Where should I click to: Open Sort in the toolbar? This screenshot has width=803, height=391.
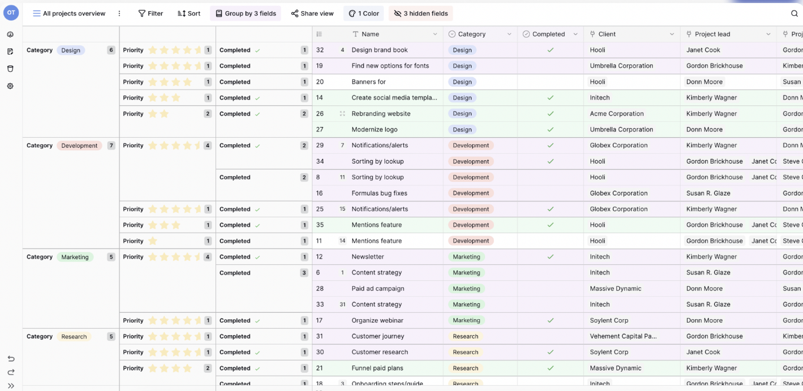(x=189, y=14)
